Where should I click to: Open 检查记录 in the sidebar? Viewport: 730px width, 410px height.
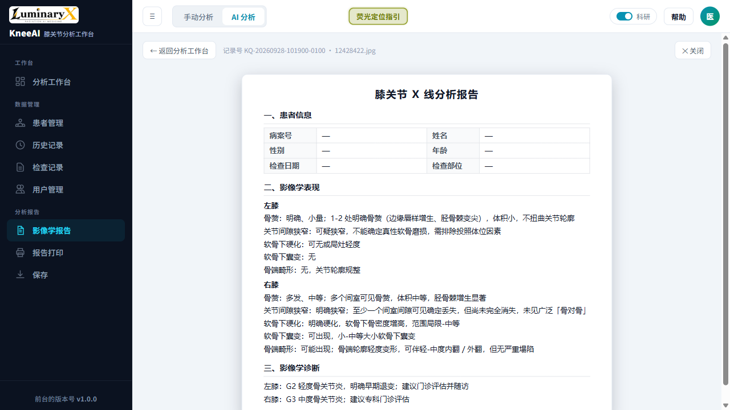[x=66, y=167]
